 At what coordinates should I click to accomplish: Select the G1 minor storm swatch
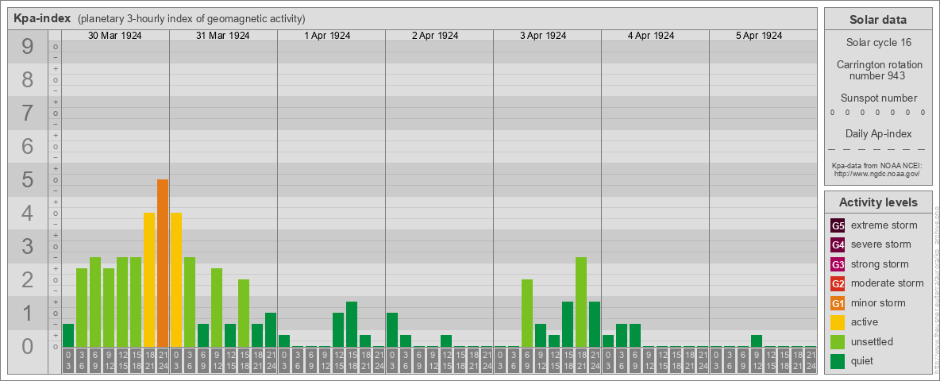pyautogui.click(x=838, y=303)
